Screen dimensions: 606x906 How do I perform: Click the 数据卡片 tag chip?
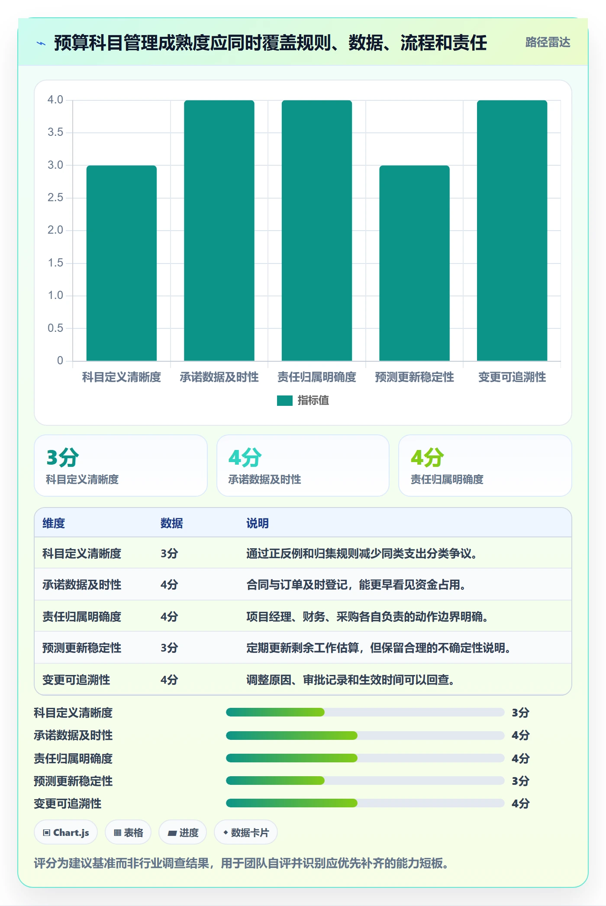pos(246,832)
